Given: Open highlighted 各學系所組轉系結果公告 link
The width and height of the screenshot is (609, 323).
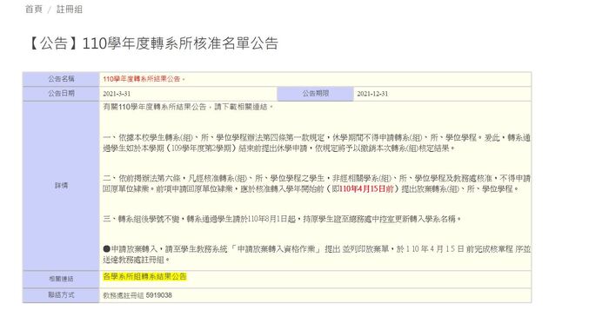Looking at the screenshot, I should [145, 276].
